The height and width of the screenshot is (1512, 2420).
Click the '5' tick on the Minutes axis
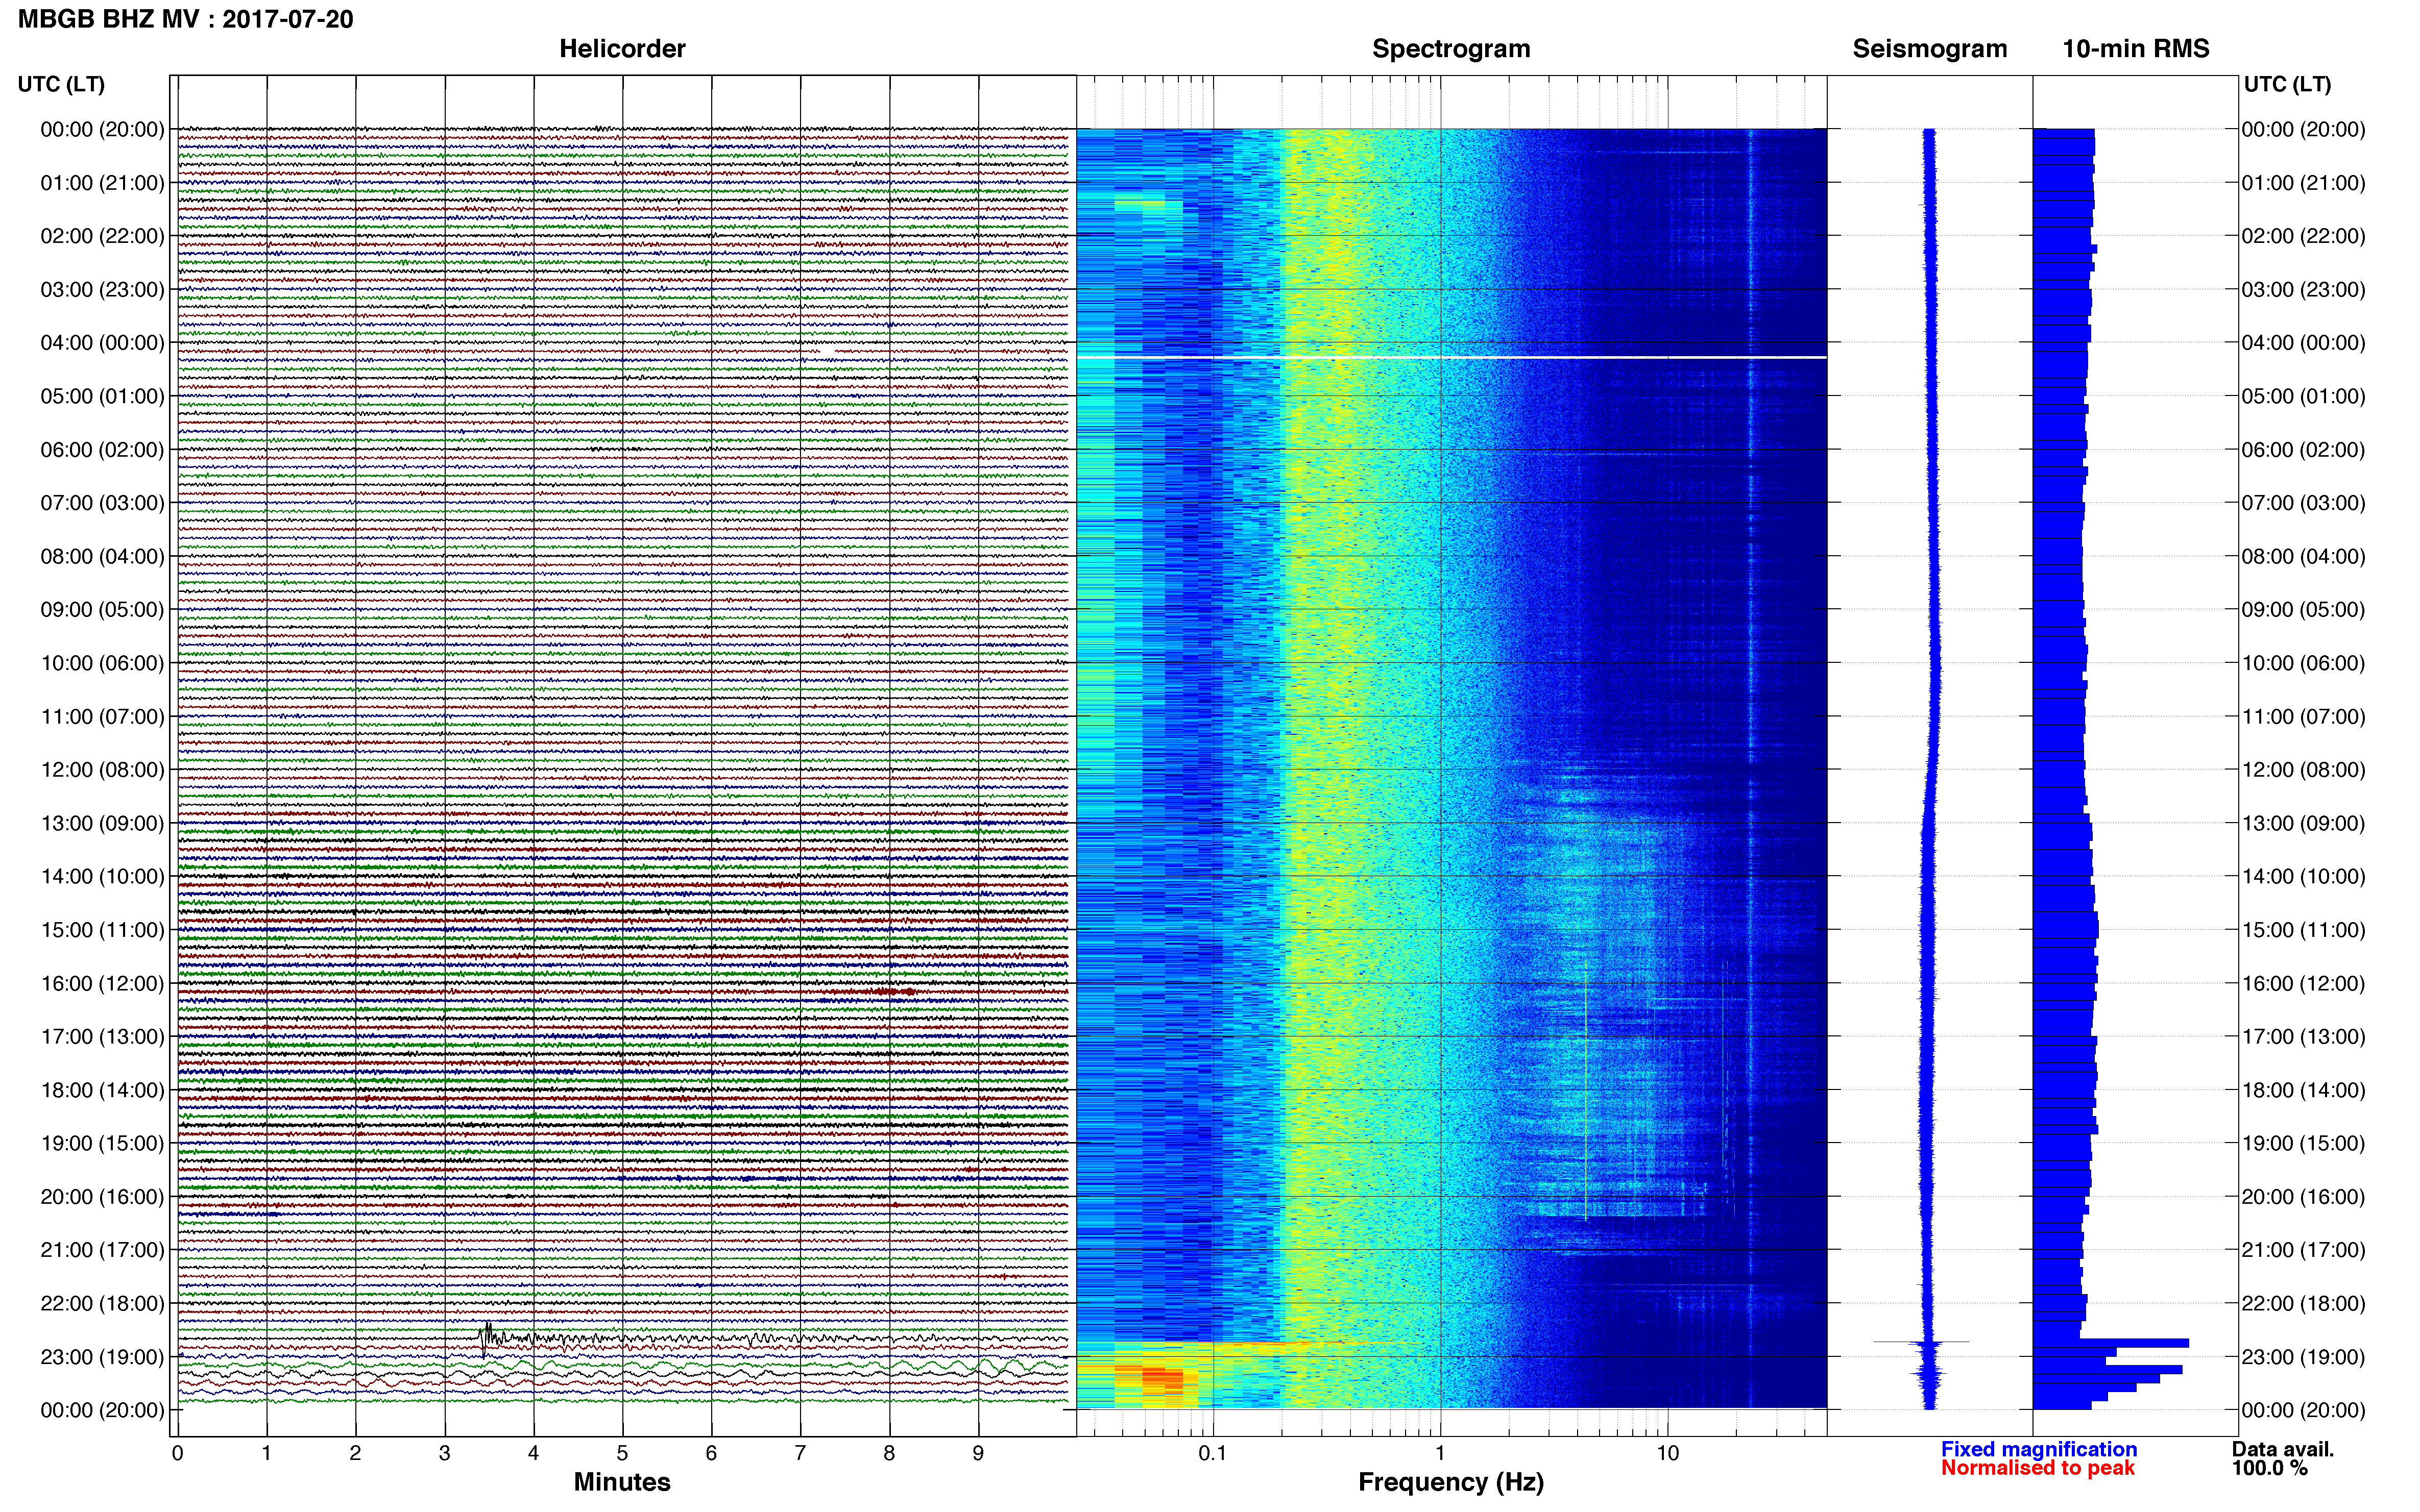click(x=622, y=1454)
